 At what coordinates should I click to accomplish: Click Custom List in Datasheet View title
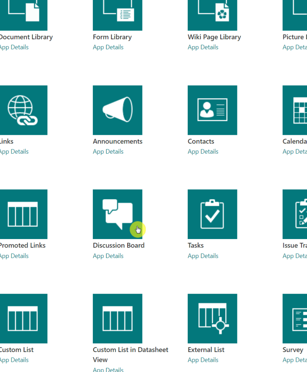coord(130,355)
